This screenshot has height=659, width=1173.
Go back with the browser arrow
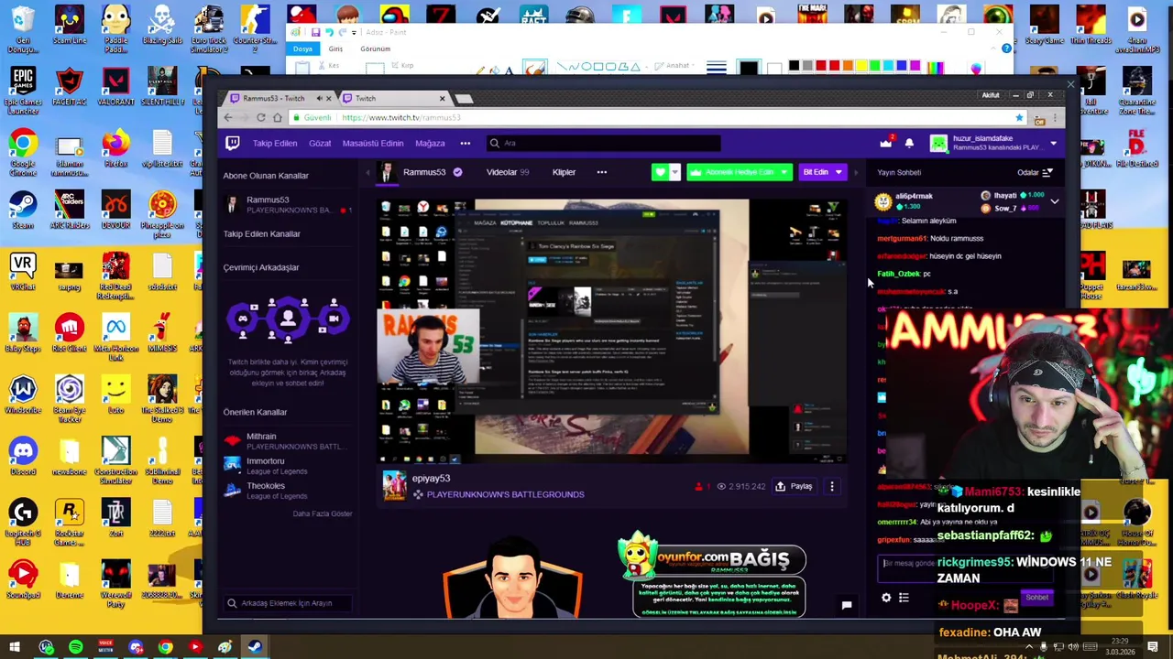(228, 117)
